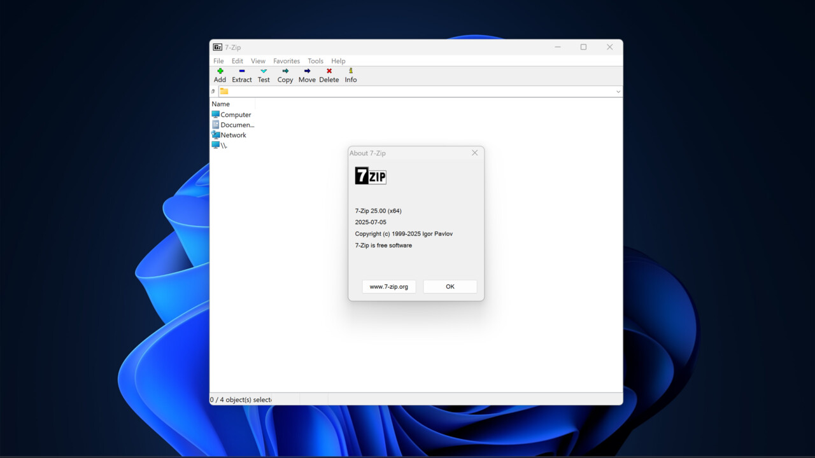The image size is (815, 458).
Task: Click the "7-Zip 25.00 (x64)" version text
Action: point(378,211)
